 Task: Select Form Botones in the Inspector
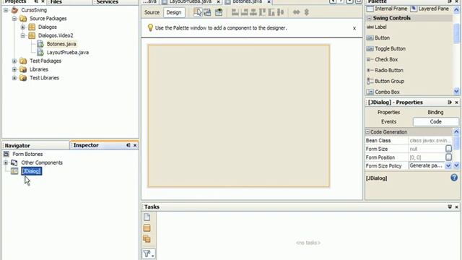click(x=27, y=154)
